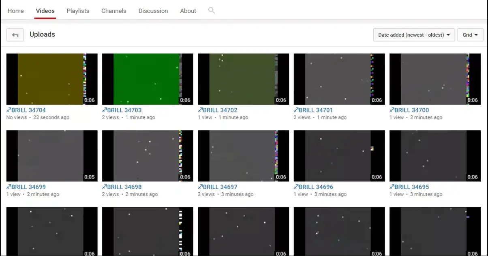Select the BRILL 34696 video thumbnail

(x=339, y=156)
